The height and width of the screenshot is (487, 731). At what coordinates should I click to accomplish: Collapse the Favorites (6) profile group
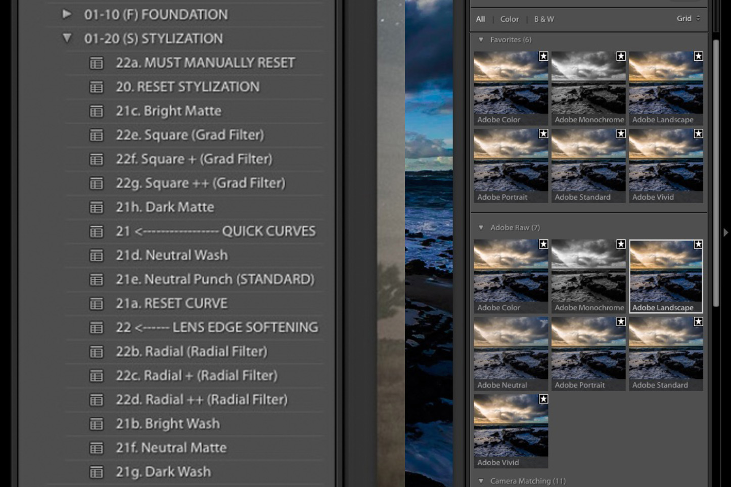tap(481, 39)
